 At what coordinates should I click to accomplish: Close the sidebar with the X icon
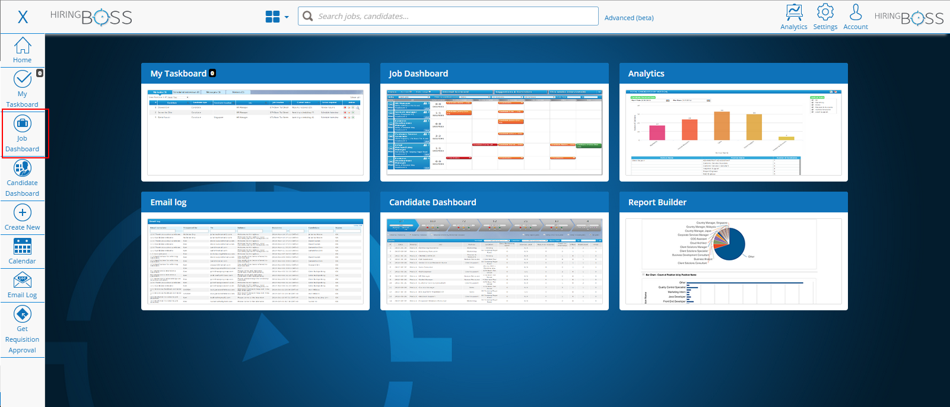[x=23, y=17]
